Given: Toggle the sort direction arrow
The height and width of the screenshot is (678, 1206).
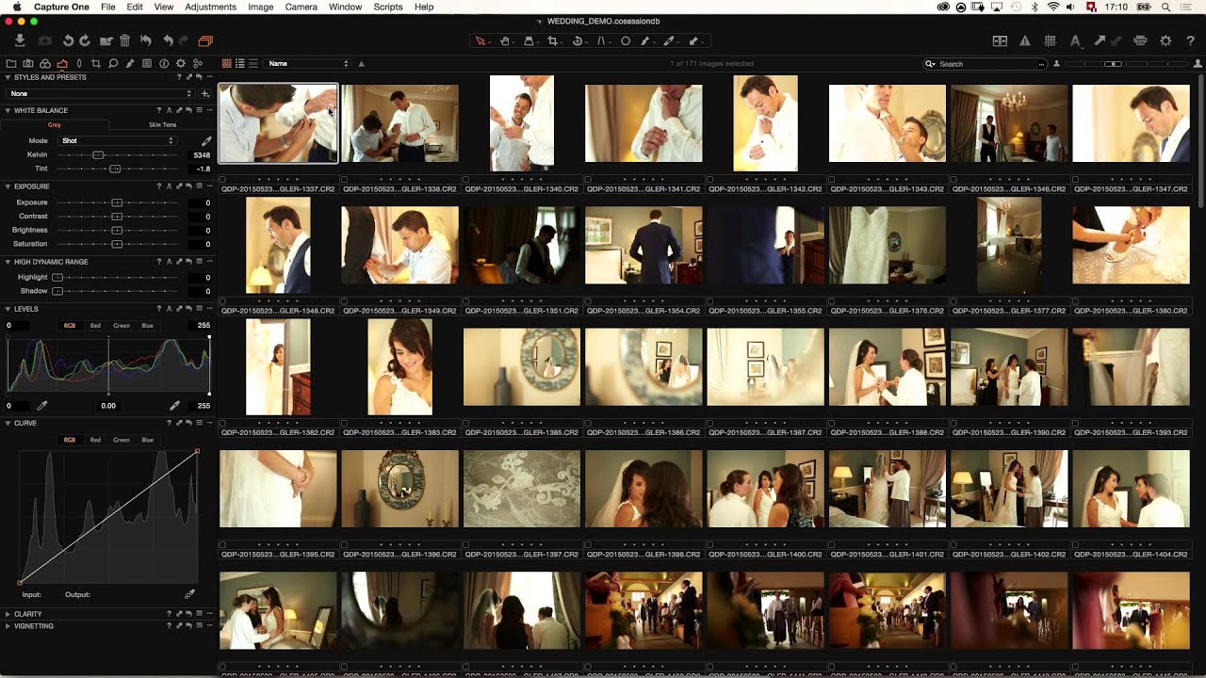Looking at the screenshot, I should pos(361,64).
